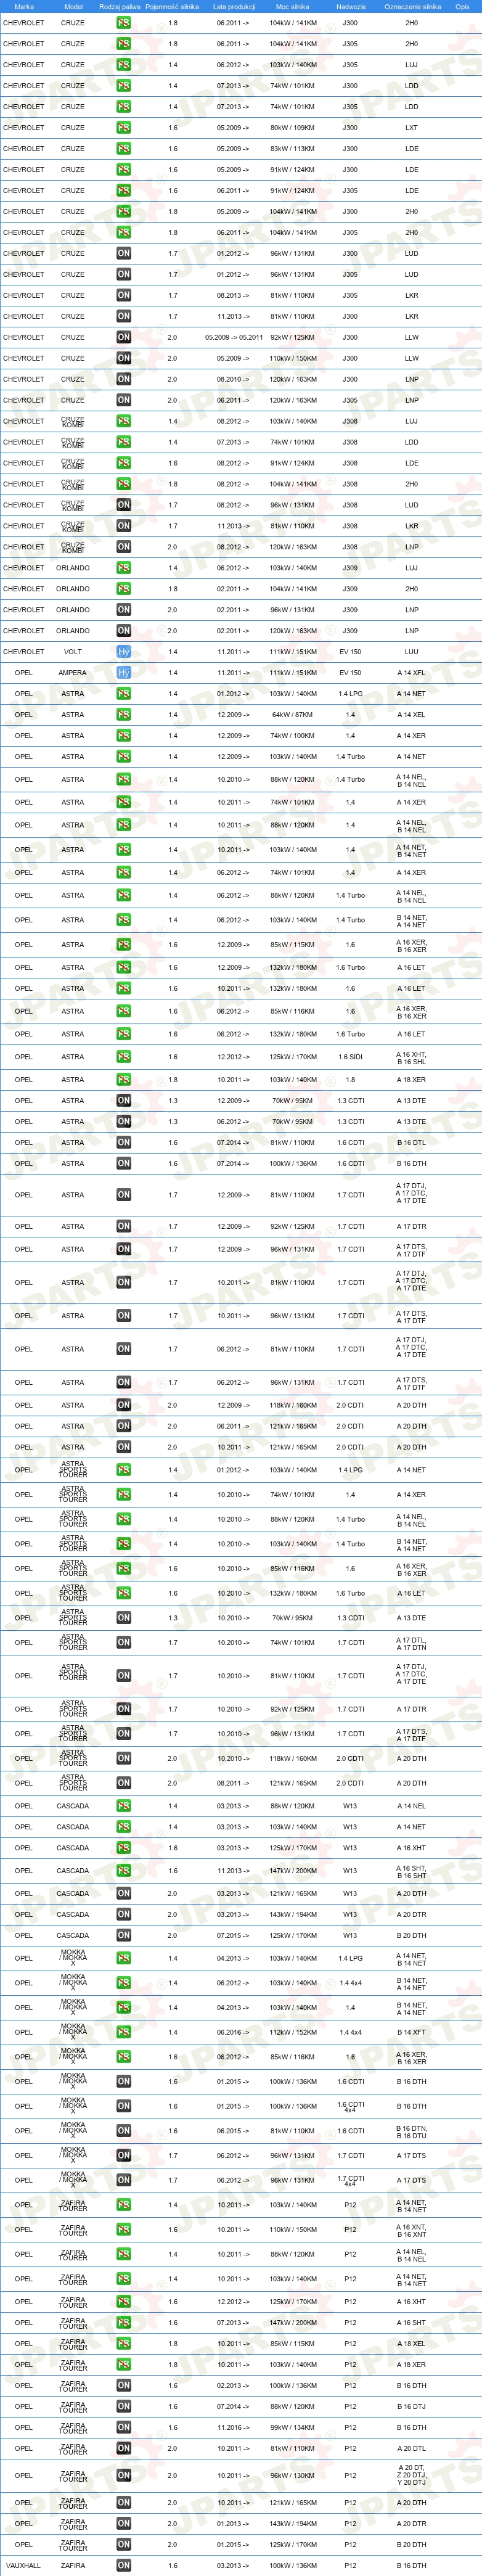Click diesel icon in Cruze Kombi LKR row
The width and height of the screenshot is (482, 2576).
(x=123, y=526)
